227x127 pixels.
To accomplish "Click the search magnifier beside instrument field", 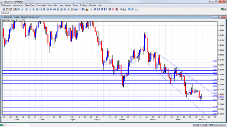I will [x=4, y=125].
